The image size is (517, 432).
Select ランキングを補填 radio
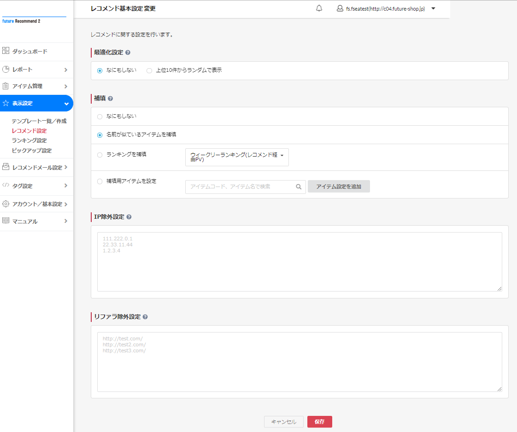(x=100, y=155)
